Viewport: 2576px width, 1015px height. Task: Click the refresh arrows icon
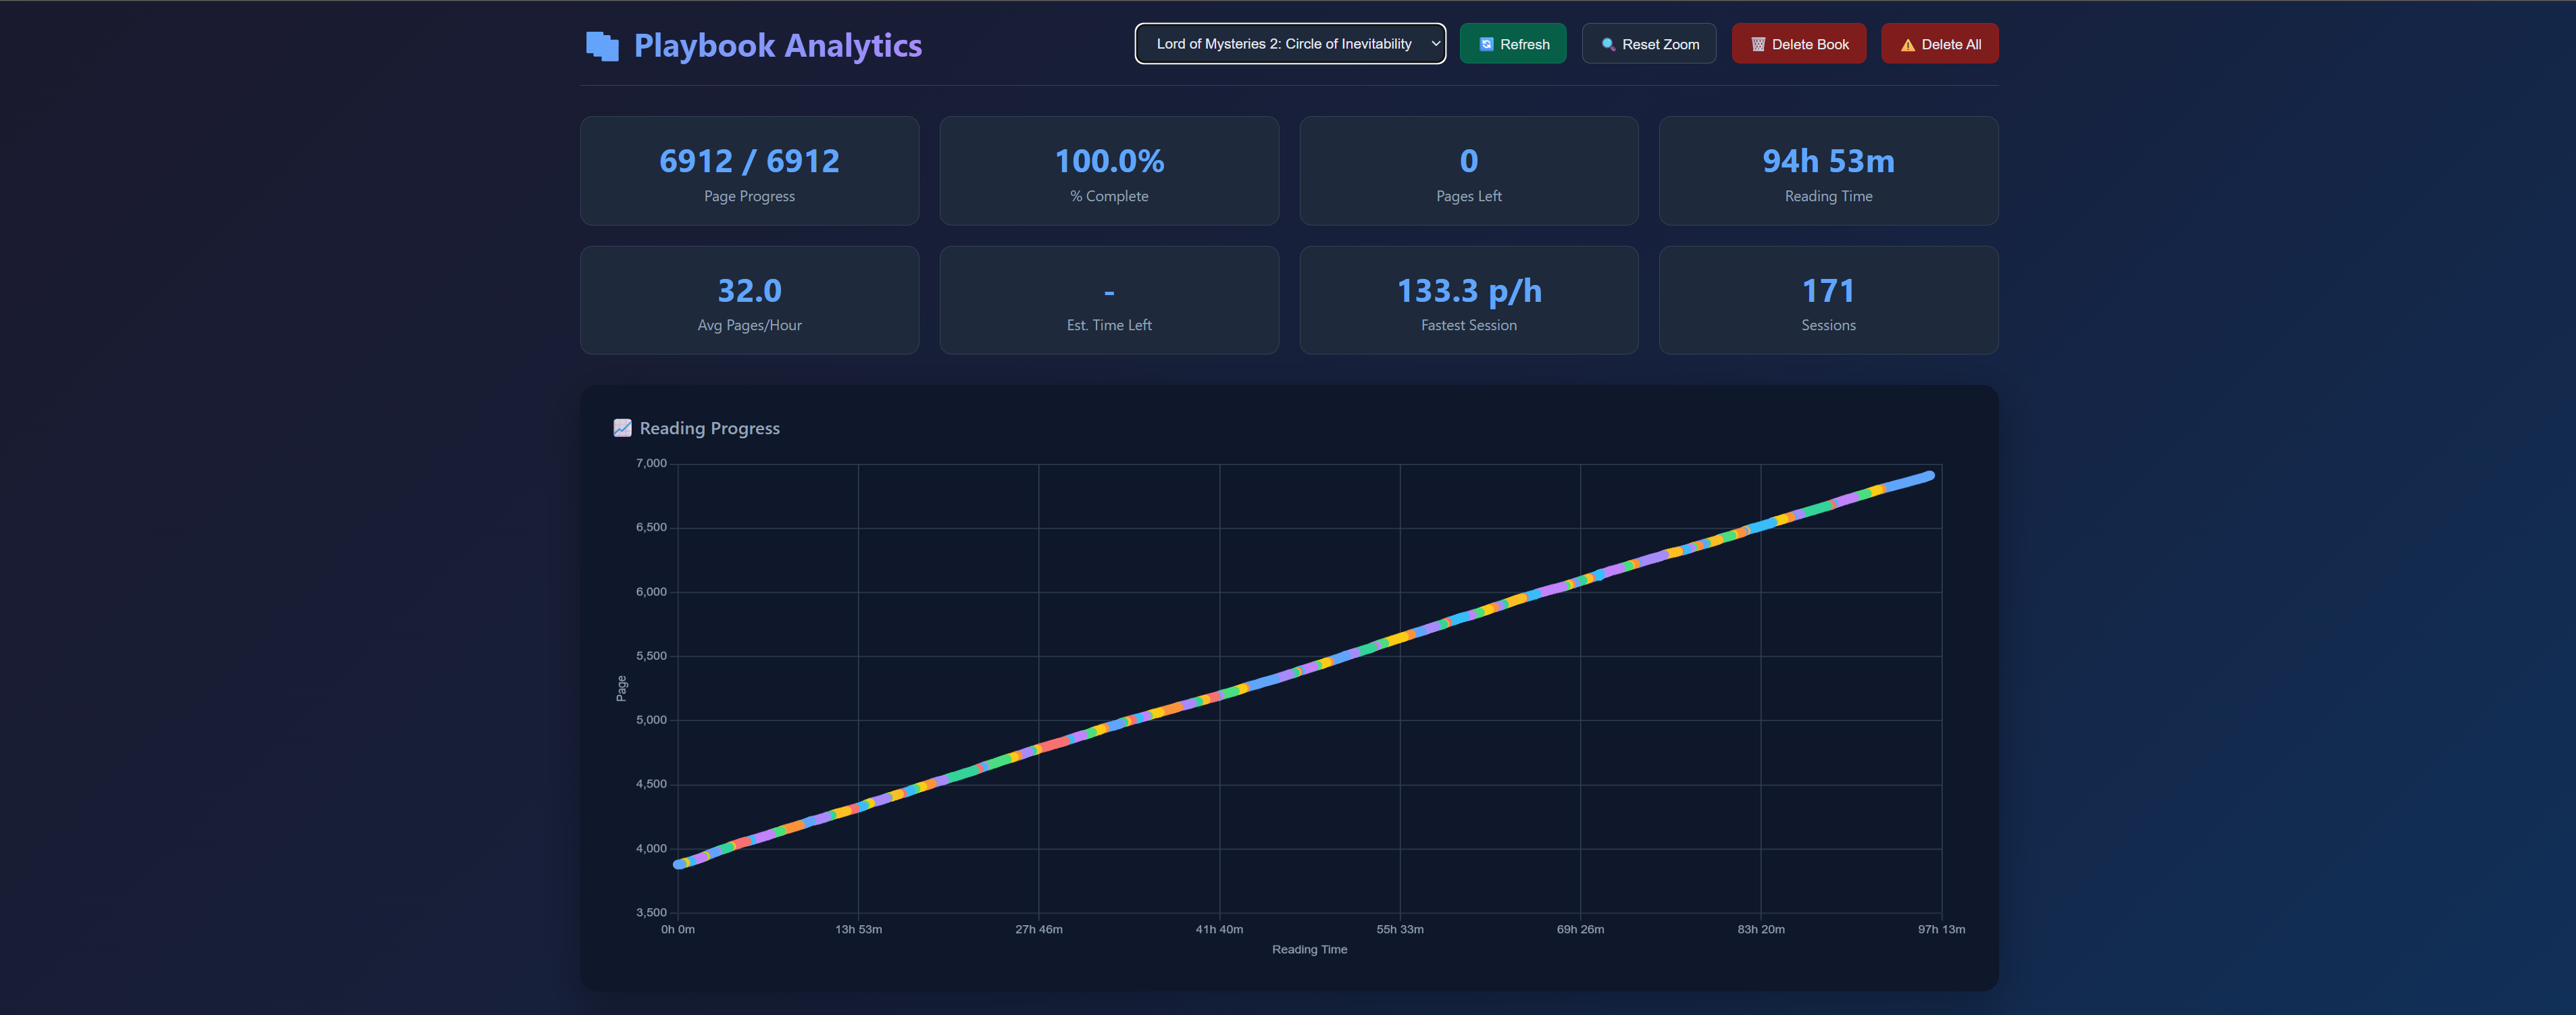[x=1486, y=44]
